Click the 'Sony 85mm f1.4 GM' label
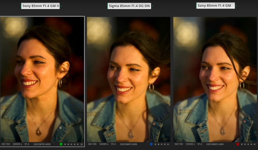 click(x=216, y=6)
